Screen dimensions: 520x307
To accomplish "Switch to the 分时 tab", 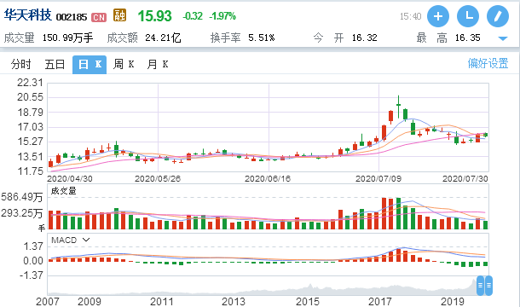I will pyautogui.click(x=21, y=64).
